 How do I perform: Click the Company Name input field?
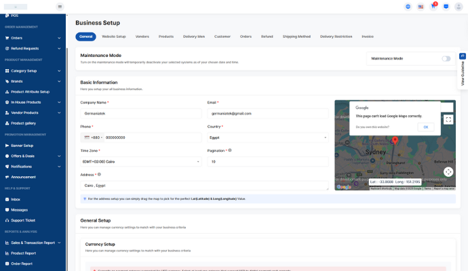(140, 113)
